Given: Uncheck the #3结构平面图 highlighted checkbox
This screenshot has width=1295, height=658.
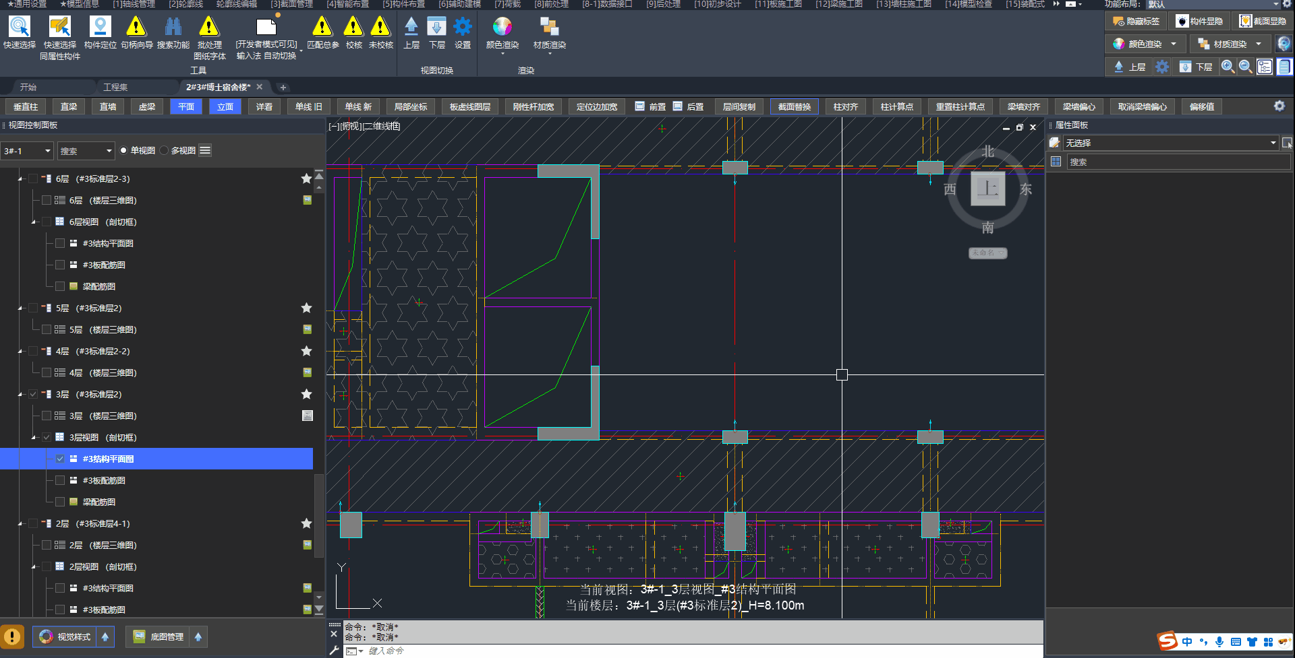Looking at the screenshot, I should [60, 459].
